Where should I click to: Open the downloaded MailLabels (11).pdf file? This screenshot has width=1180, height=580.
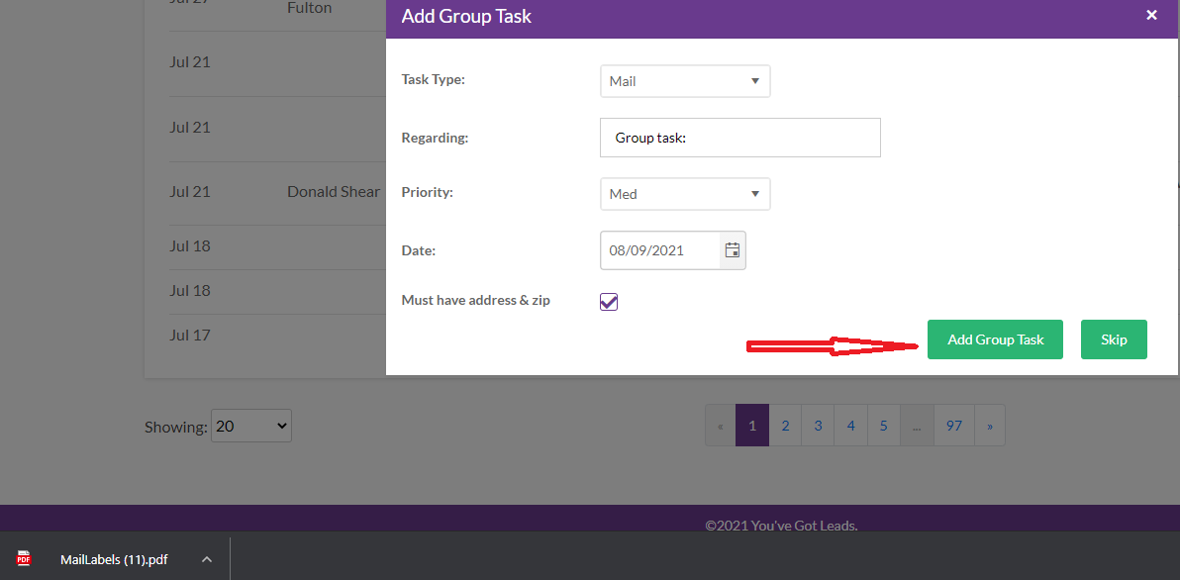coord(114,559)
